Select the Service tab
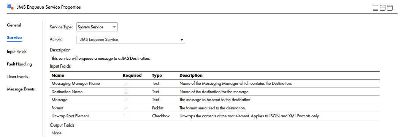Viewport: 398px width, 137px height. tap(14, 37)
